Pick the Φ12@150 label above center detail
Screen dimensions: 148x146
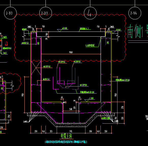pyautogui.click(x=77, y=62)
